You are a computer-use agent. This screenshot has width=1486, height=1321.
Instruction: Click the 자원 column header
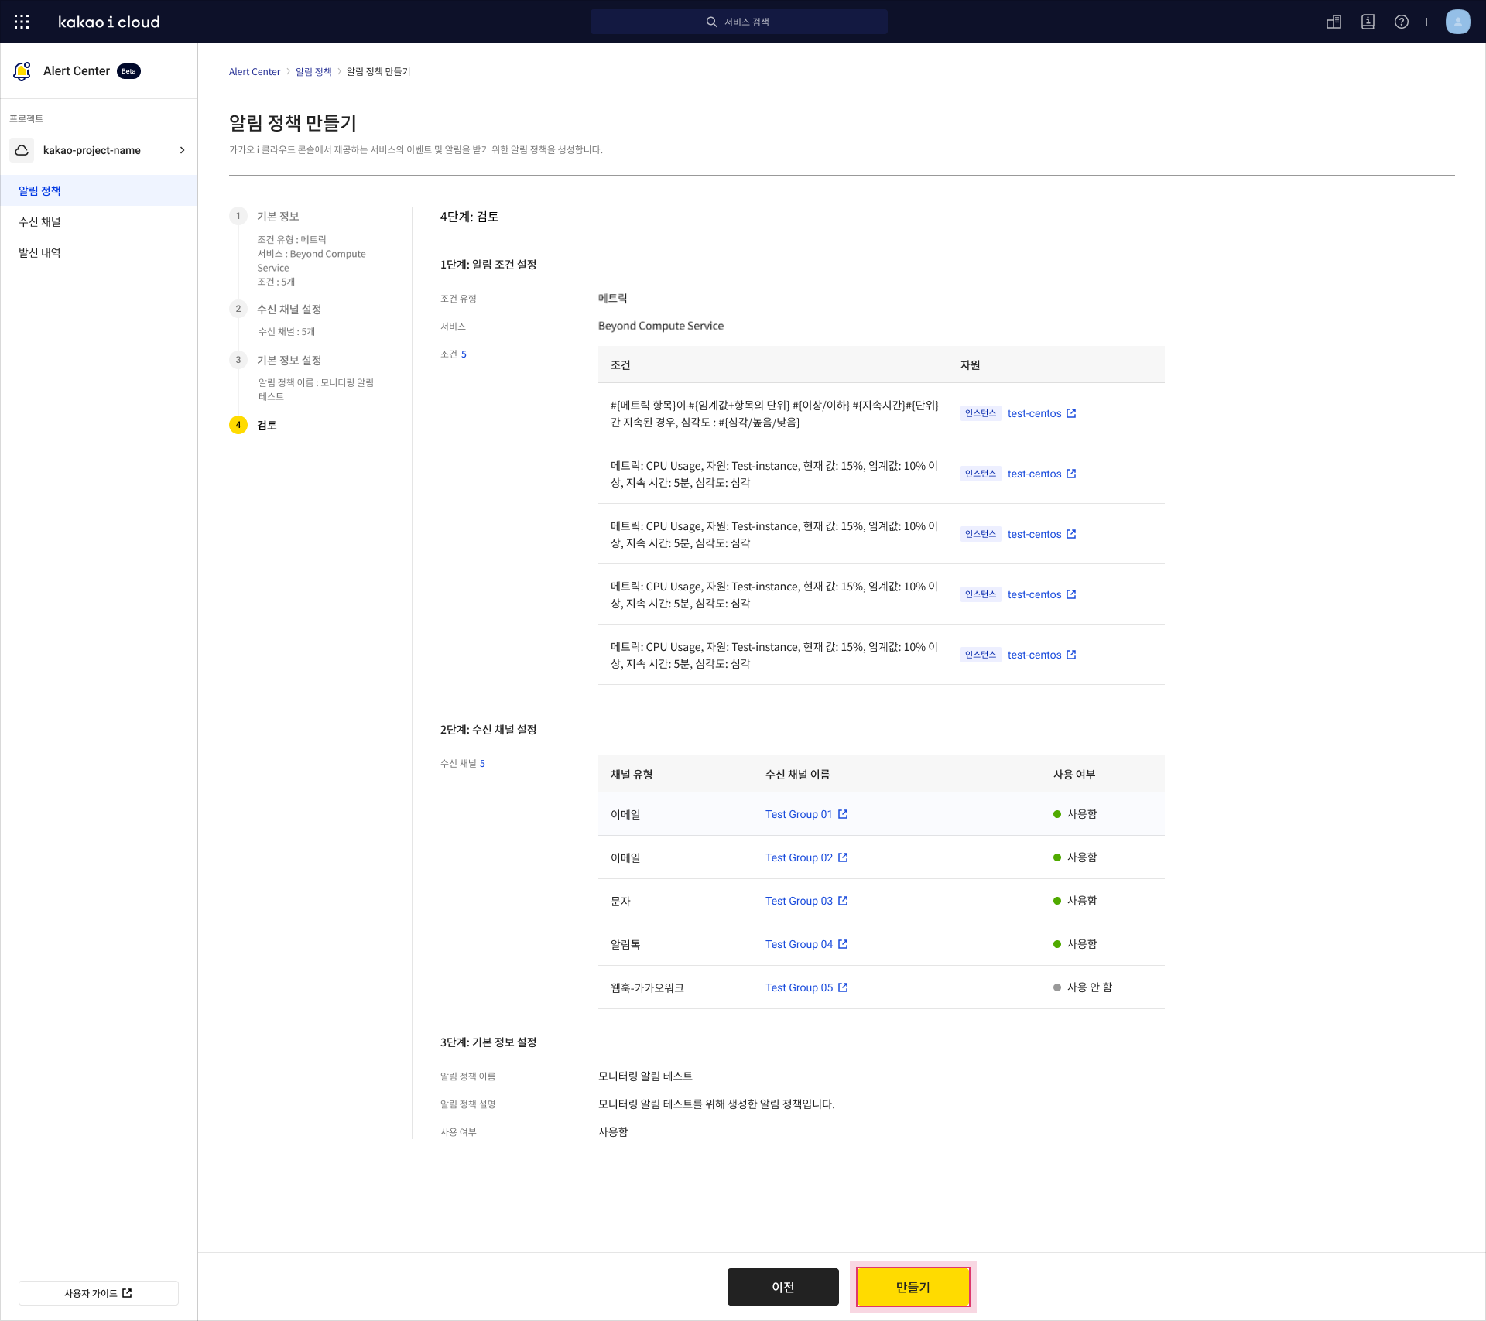pyautogui.click(x=971, y=364)
